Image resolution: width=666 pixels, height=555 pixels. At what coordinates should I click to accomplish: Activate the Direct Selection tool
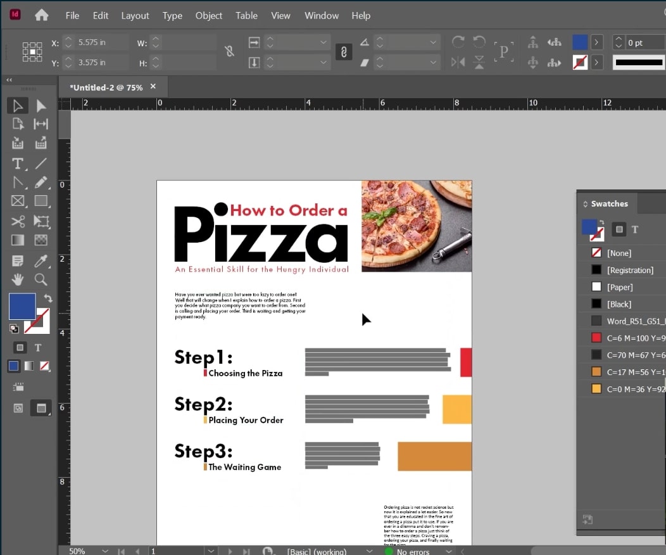coord(42,105)
